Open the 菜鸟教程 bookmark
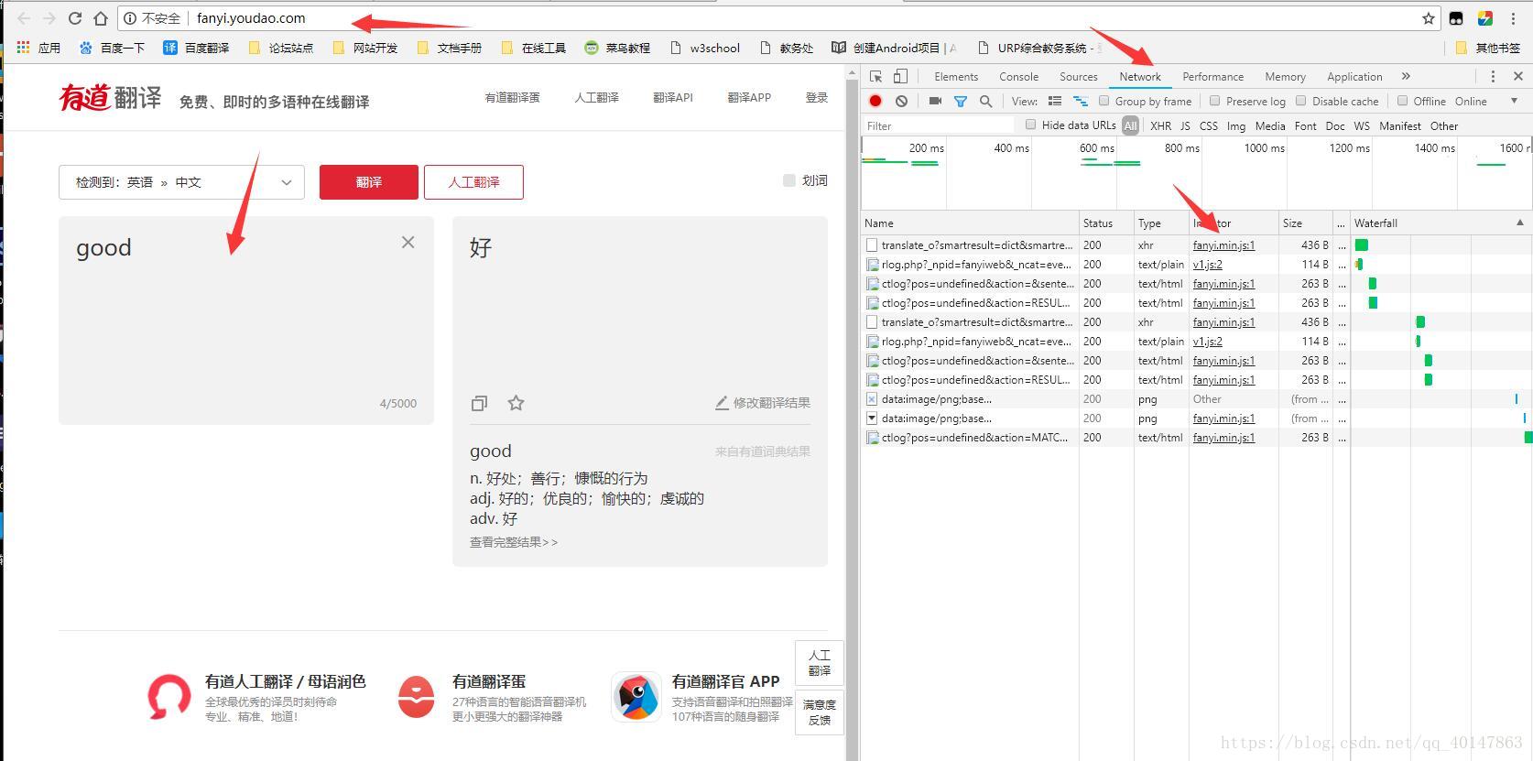Screen dimensions: 1533x761 pos(617,48)
